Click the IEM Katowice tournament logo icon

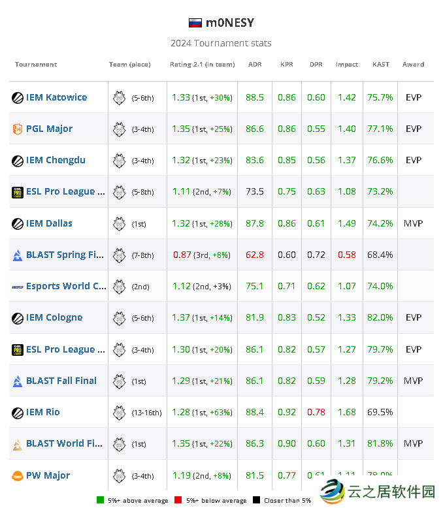tap(18, 98)
